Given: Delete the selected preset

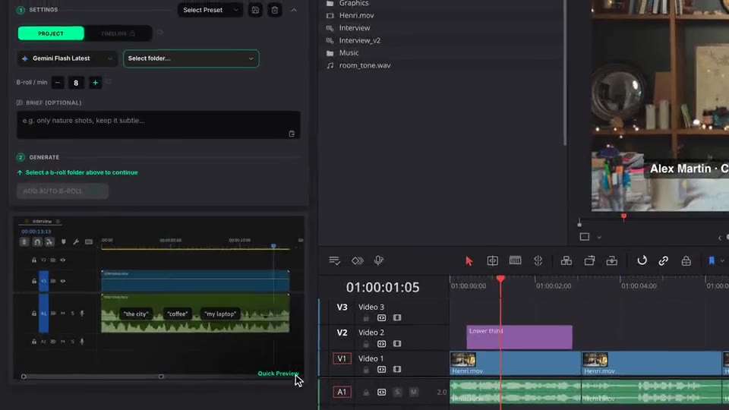Looking at the screenshot, I should (275, 10).
